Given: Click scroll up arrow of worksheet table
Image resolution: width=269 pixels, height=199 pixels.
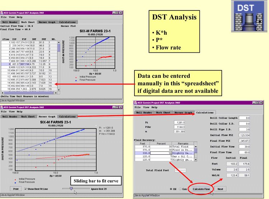Looking at the screenshot, I should tap(59, 42).
